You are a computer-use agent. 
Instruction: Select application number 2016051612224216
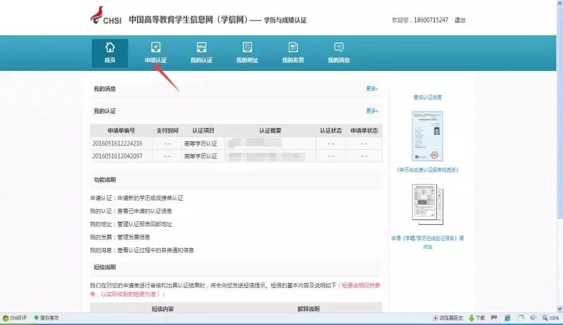(117, 144)
